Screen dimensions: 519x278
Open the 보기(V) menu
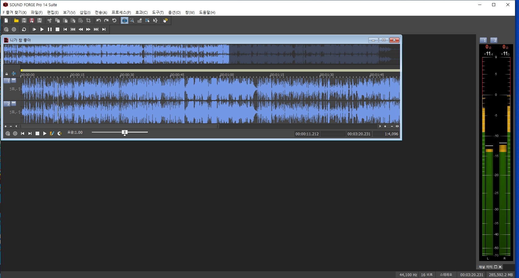(69, 13)
